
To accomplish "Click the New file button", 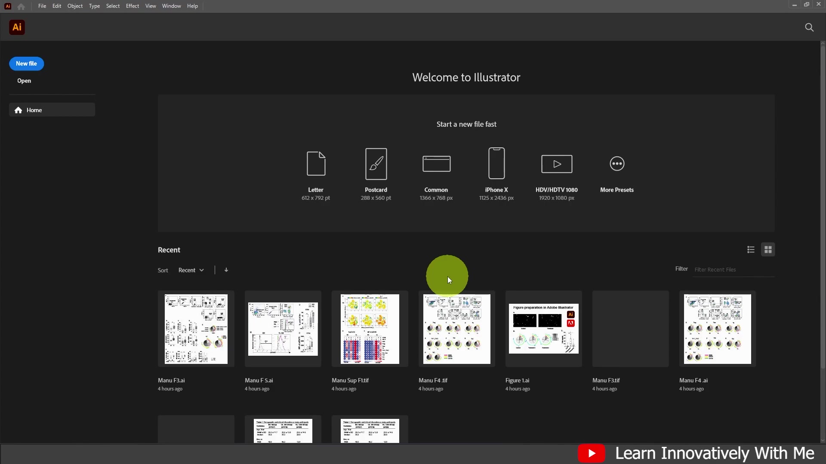I will click(x=26, y=64).
